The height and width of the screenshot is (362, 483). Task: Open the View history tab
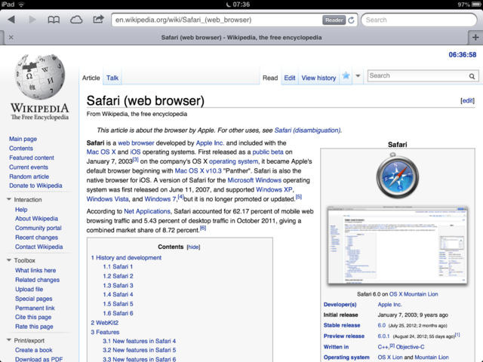(318, 78)
